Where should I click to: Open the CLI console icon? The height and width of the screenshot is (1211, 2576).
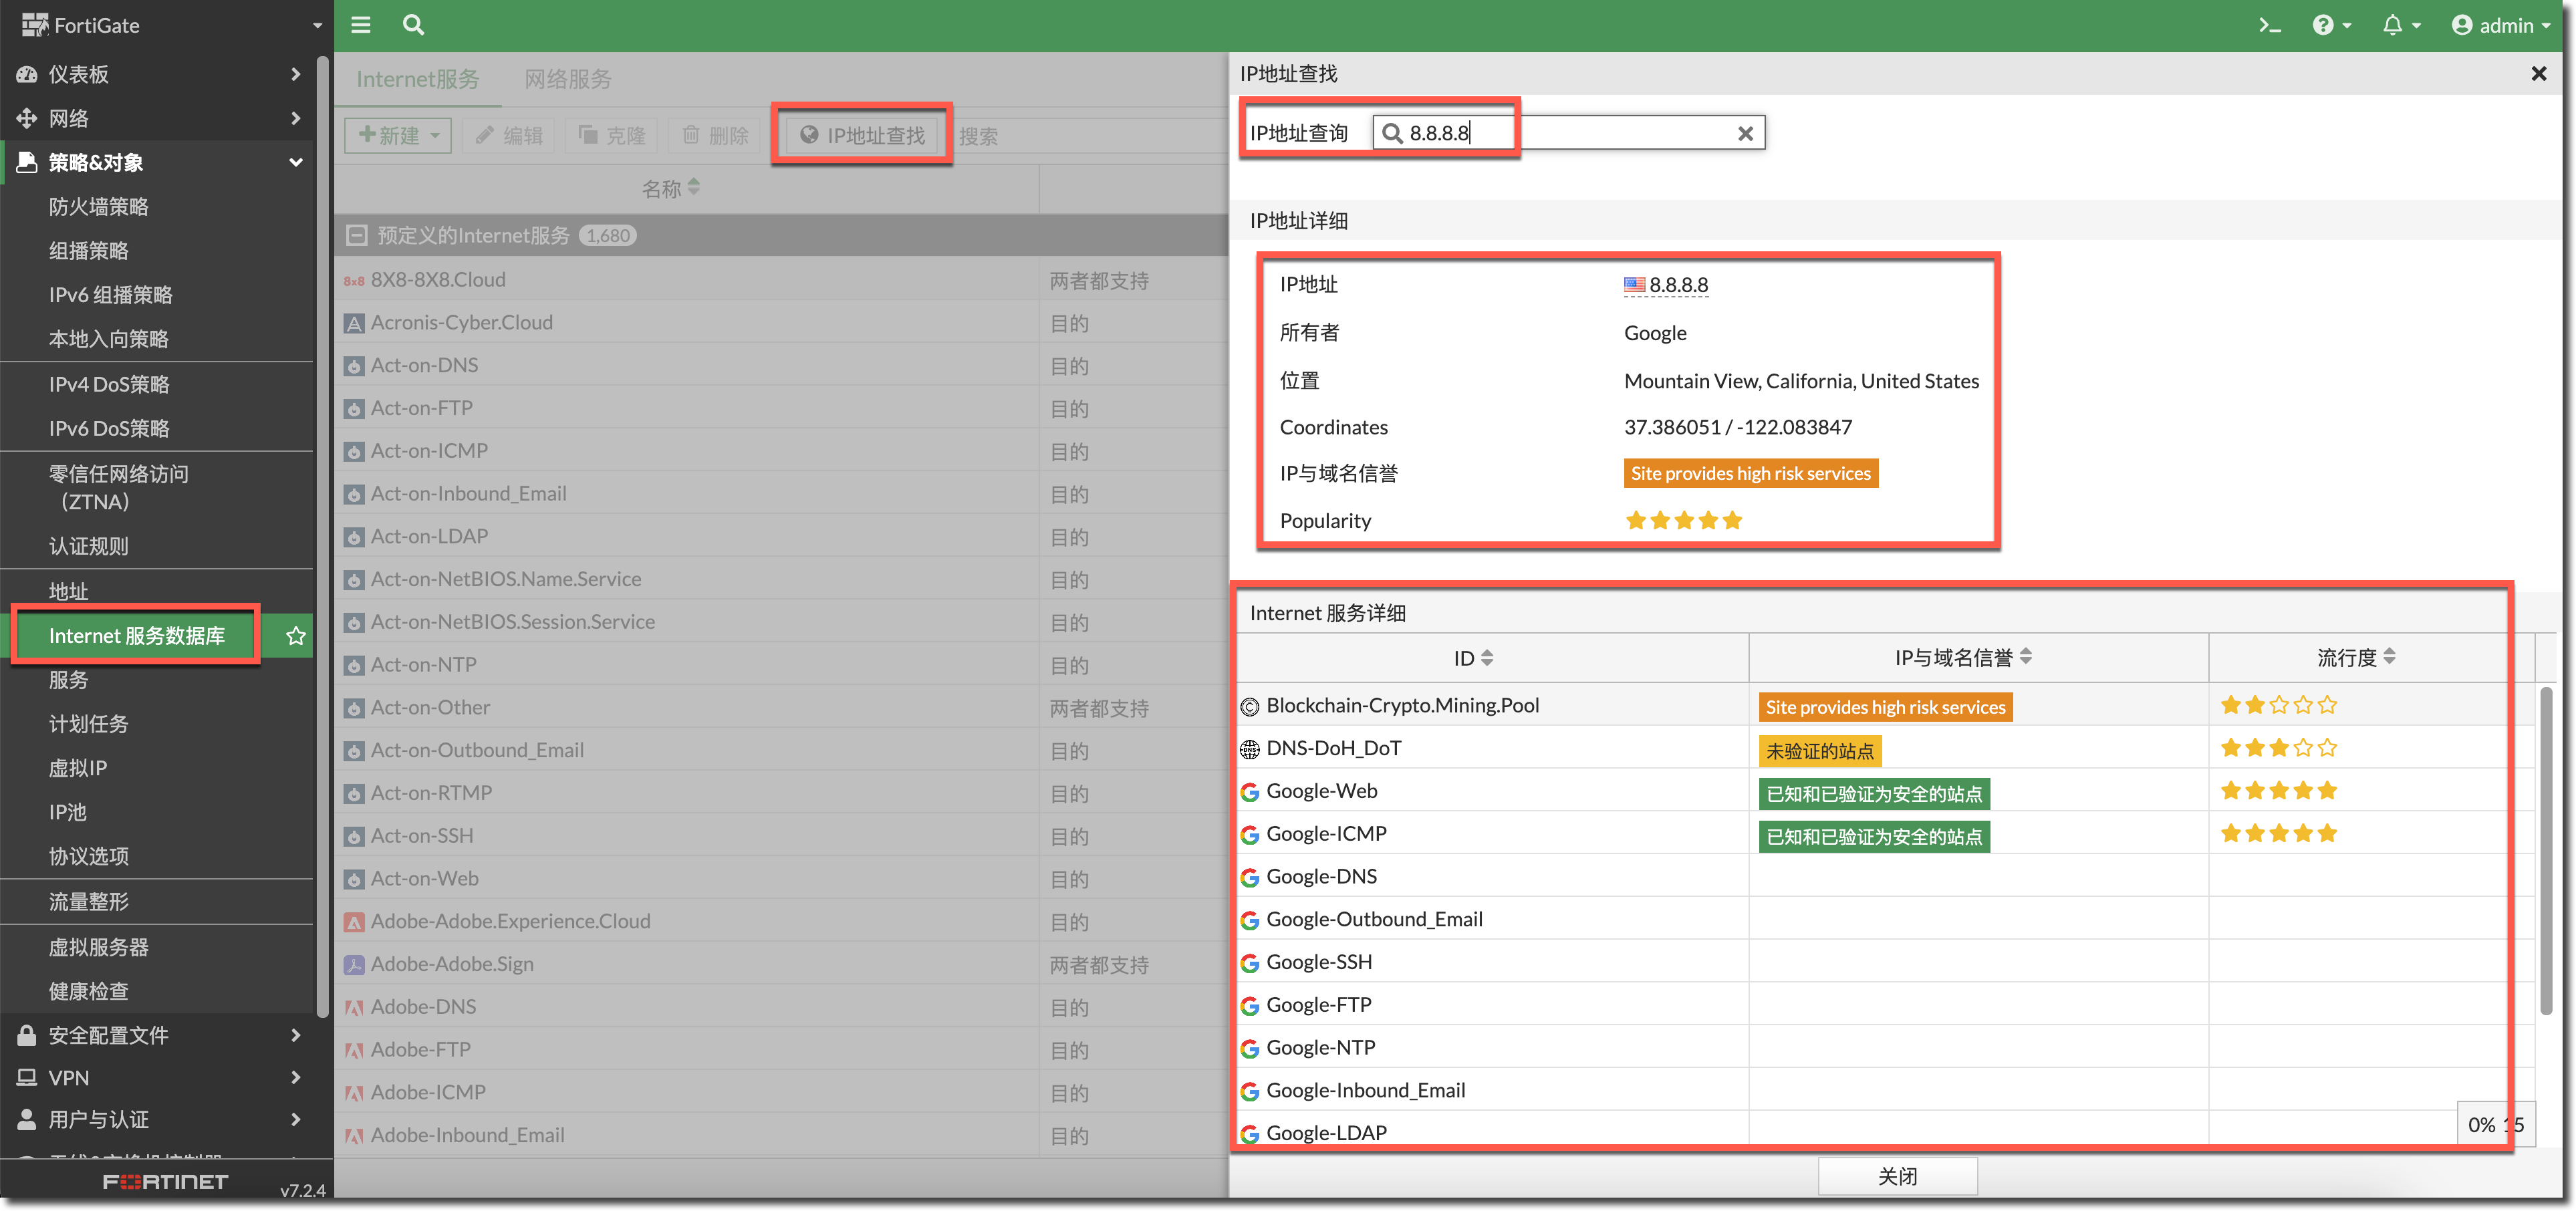point(2269,26)
